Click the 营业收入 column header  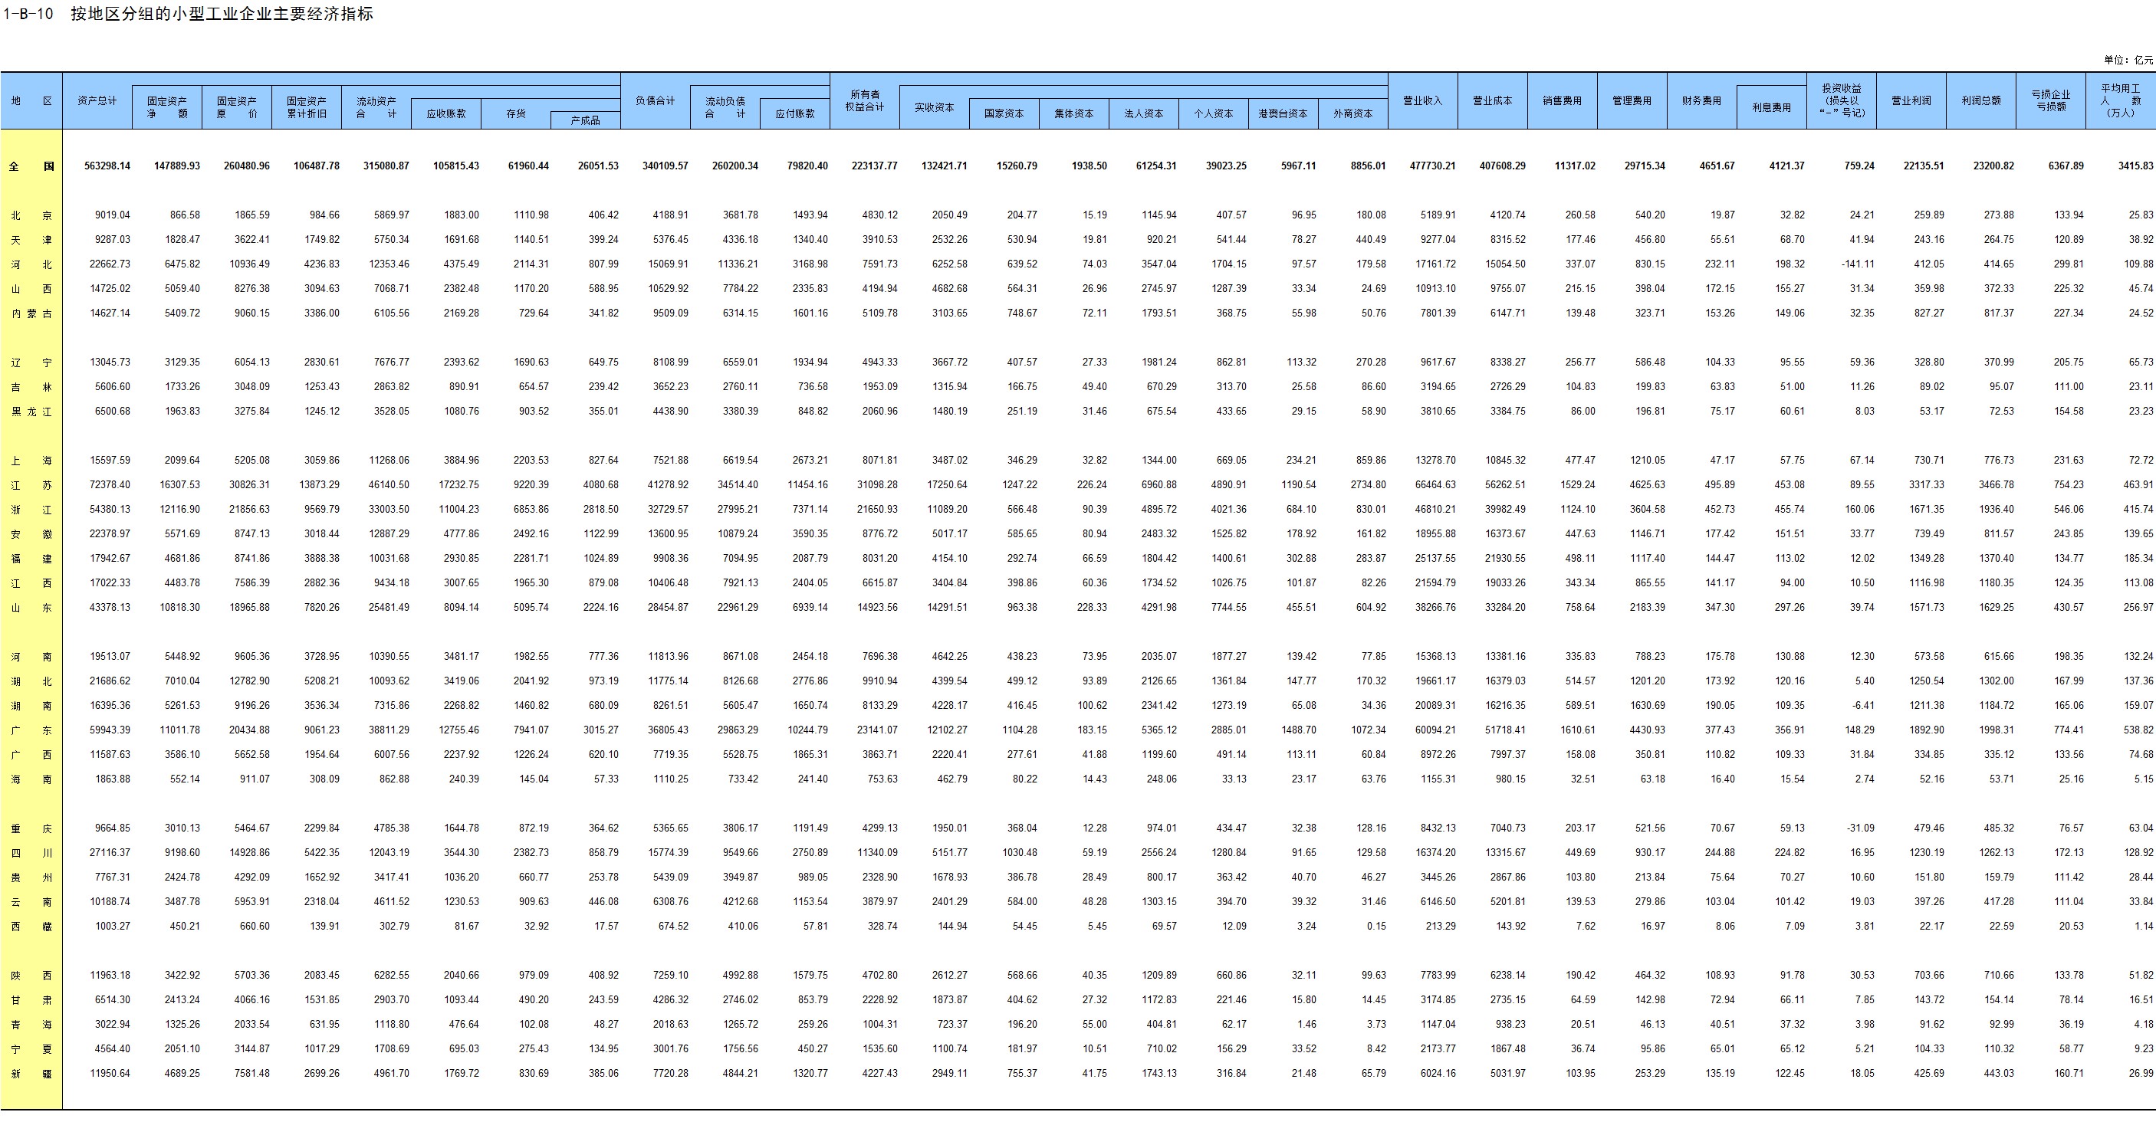click(x=1422, y=100)
